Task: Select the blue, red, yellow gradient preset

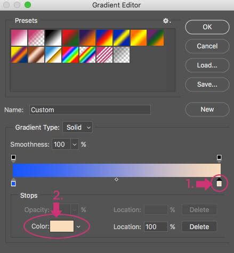Action: coord(104,38)
